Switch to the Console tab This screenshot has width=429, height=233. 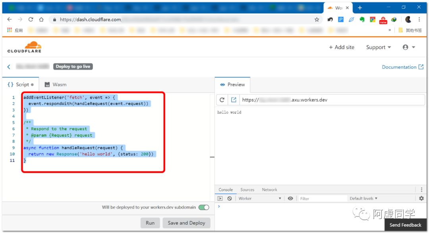226,190
